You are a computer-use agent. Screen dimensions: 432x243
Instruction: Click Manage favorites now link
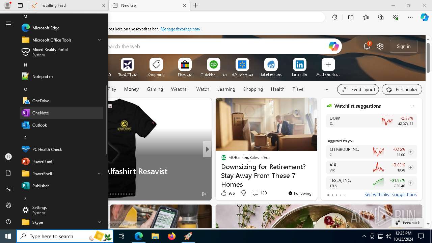click(x=180, y=29)
